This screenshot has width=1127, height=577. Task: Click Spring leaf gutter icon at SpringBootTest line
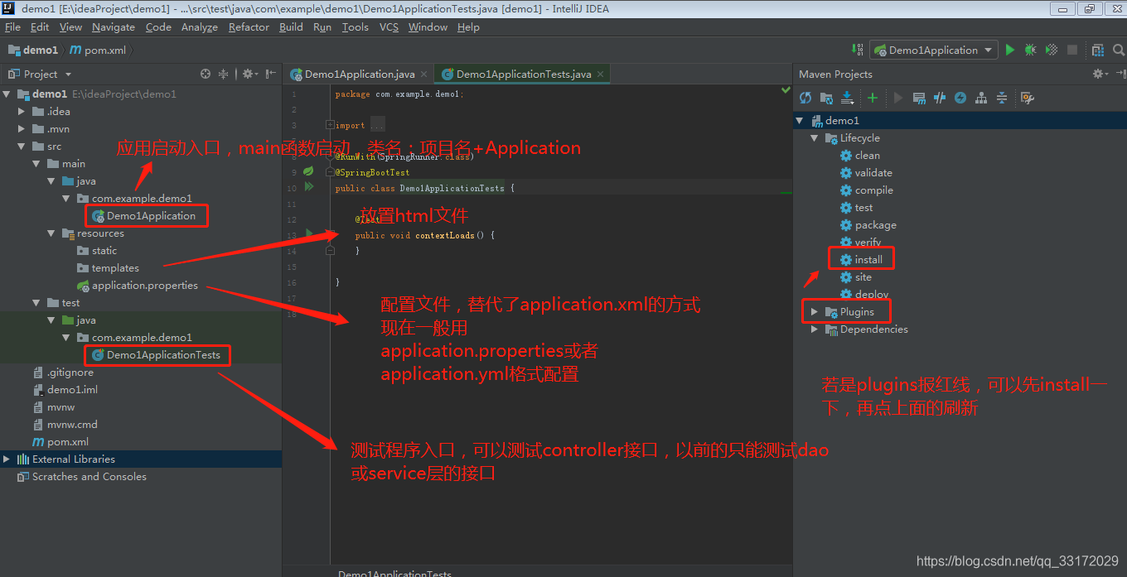click(x=308, y=171)
